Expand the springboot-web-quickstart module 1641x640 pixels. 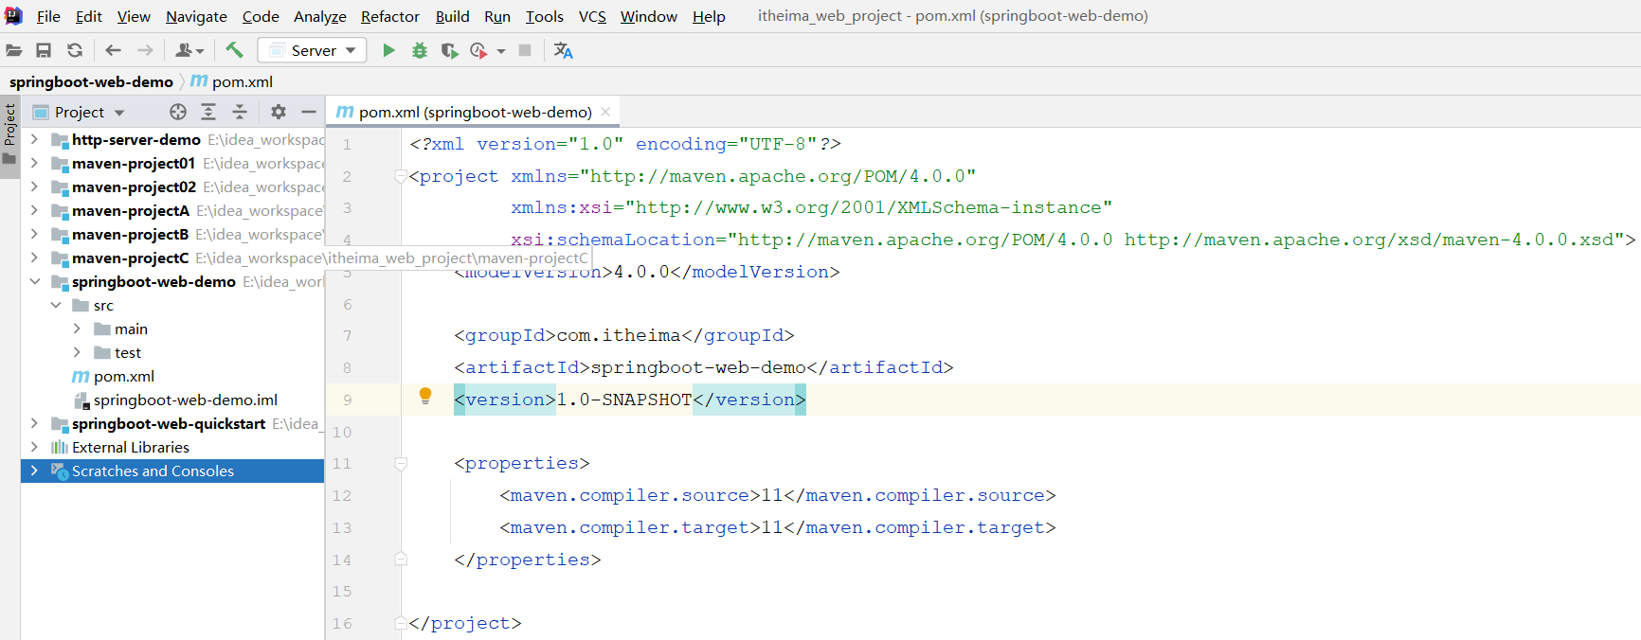(34, 423)
